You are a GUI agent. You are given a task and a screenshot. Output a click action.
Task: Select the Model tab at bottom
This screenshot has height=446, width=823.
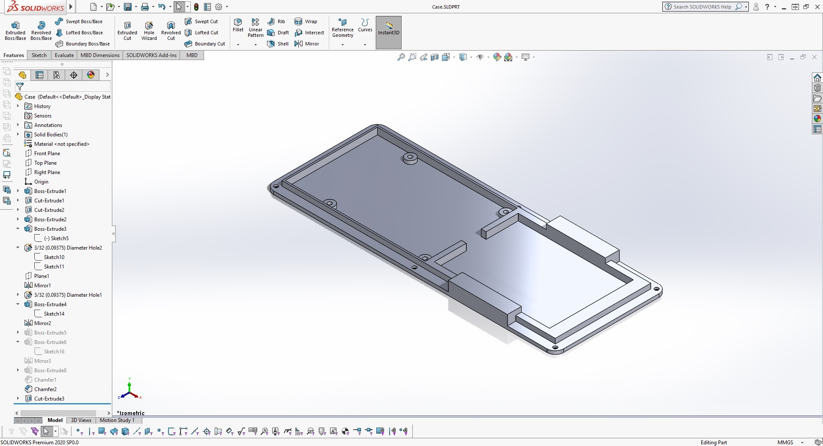click(x=55, y=420)
